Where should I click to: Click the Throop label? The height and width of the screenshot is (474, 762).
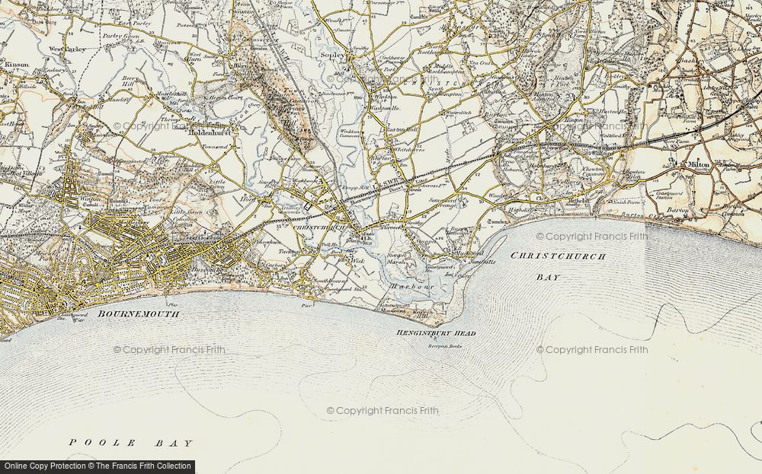[171, 119]
